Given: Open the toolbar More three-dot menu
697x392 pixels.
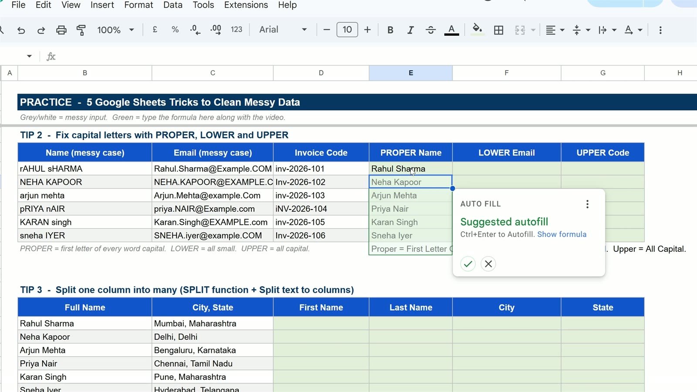Looking at the screenshot, I should (660, 30).
